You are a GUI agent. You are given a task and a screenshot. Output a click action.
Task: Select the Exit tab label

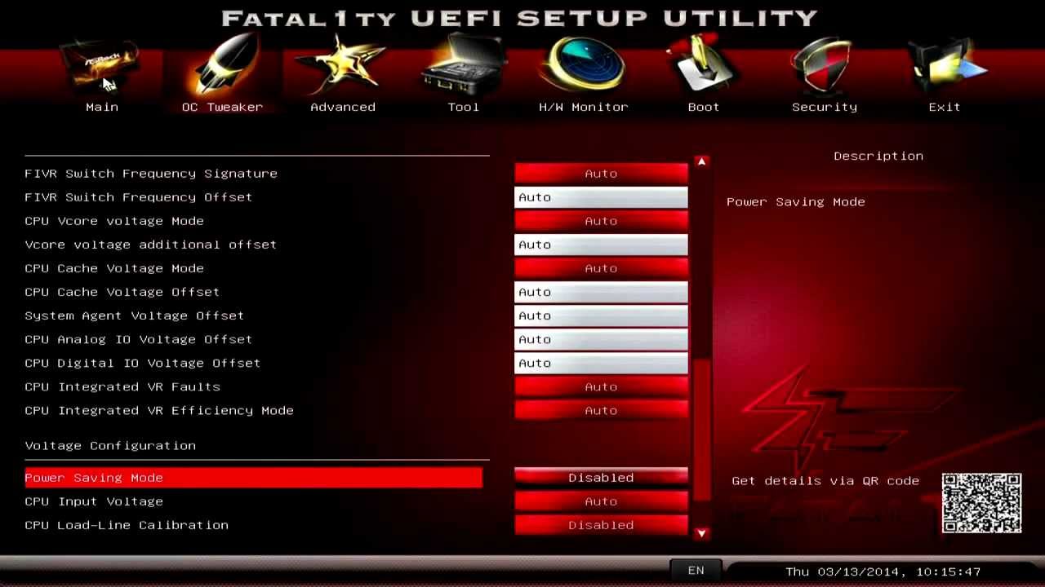(945, 107)
